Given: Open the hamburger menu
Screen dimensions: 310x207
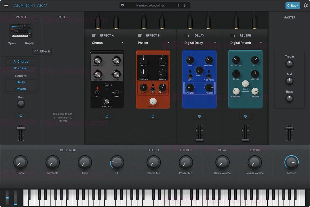Looking at the screenshot, I should [x=6, y=5].
